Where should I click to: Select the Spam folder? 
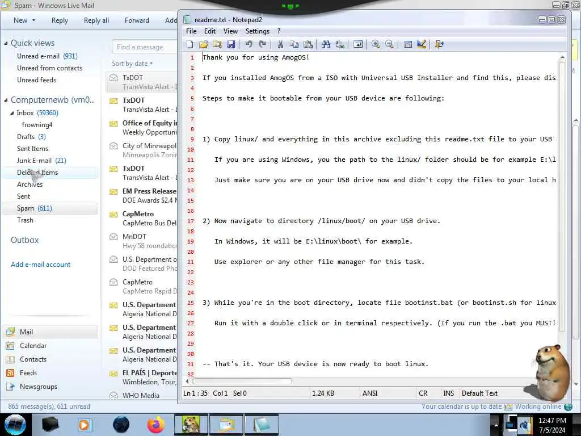[50, 208]
